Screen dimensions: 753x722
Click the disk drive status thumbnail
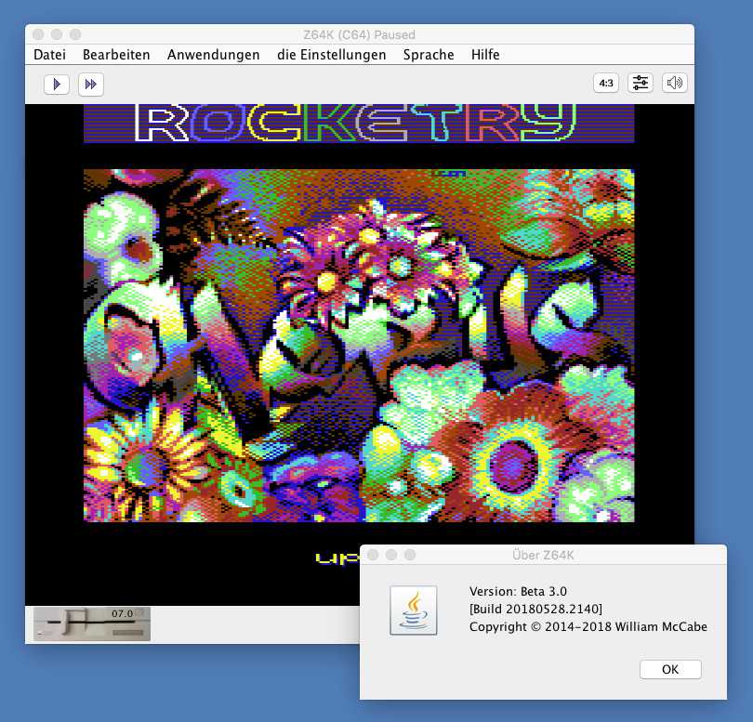(92, 624)
